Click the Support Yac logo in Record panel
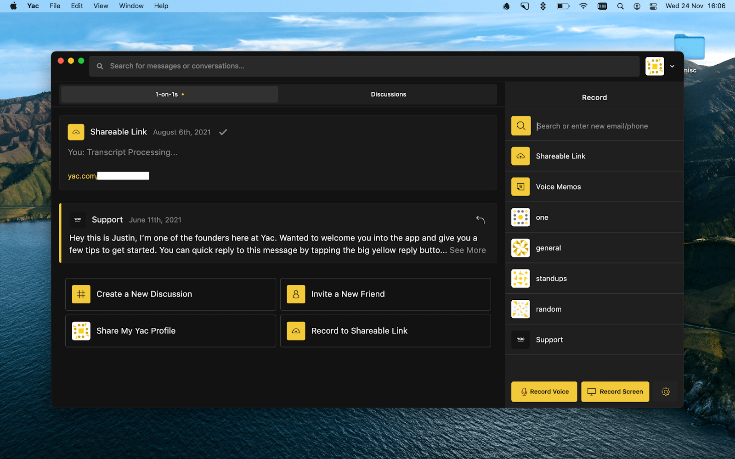 (x=520, y=340)
